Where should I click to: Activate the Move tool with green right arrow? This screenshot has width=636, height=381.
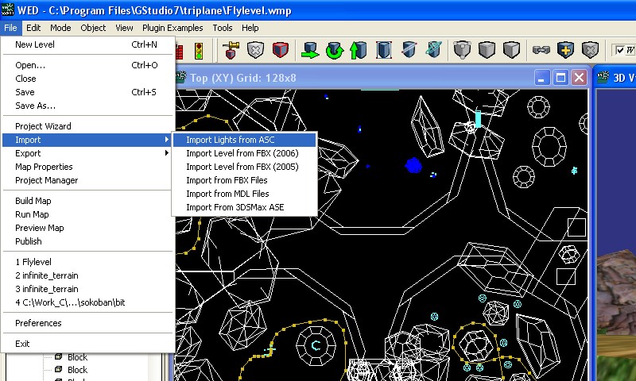click(x=310, y=50)
